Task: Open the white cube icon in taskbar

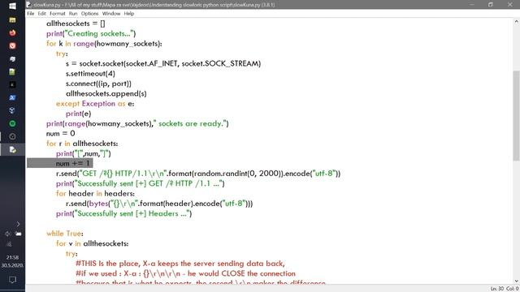Action: pyautogui.click(x=12, y=110)
